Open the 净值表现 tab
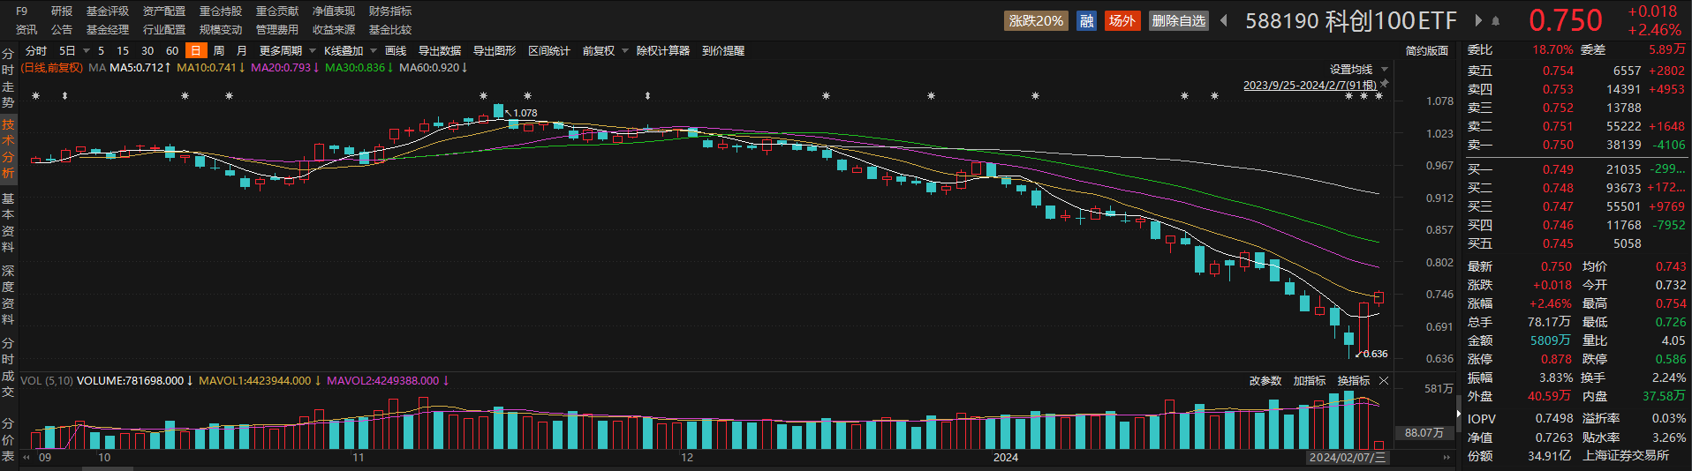Viewport: 1692px width, 471px height. pyautogui.click(x=334, y=11)
